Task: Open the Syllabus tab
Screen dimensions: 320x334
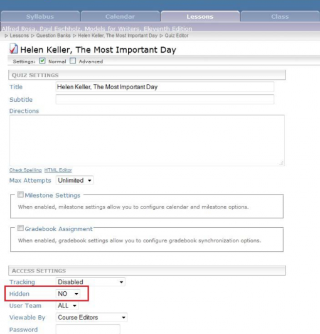Action: (40, 16)
